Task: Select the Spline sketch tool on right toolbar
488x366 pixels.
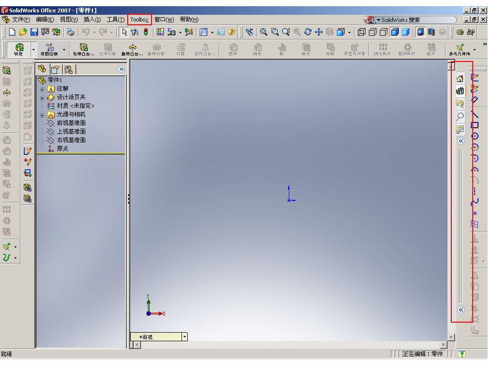Action: click(x=475, y=202)
